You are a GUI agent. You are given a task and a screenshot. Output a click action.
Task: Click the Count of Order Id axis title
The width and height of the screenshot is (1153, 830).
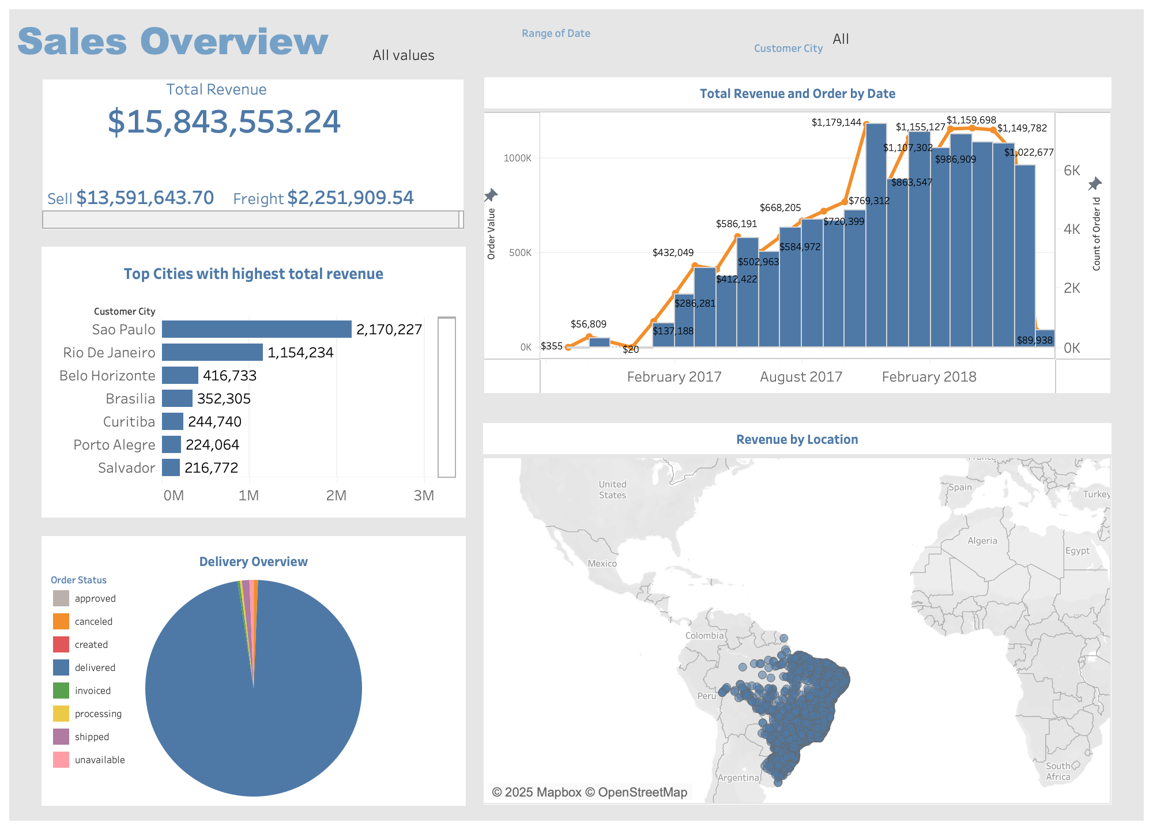(x=1097, y=234)
